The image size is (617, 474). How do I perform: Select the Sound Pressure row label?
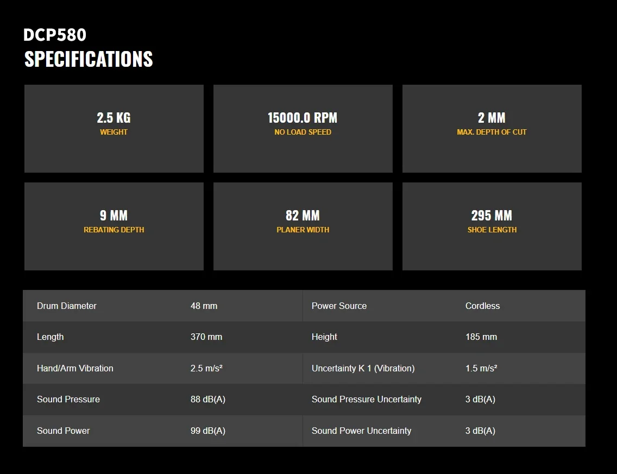pyautogui.click(x=68, y=399)
